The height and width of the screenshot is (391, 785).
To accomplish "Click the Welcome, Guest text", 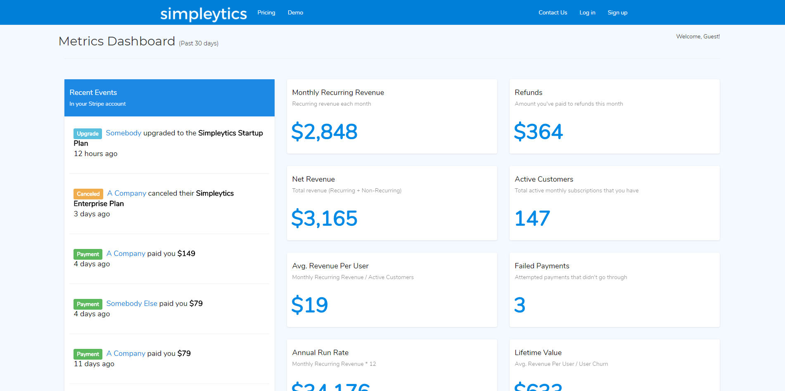I will click(697, 36).
